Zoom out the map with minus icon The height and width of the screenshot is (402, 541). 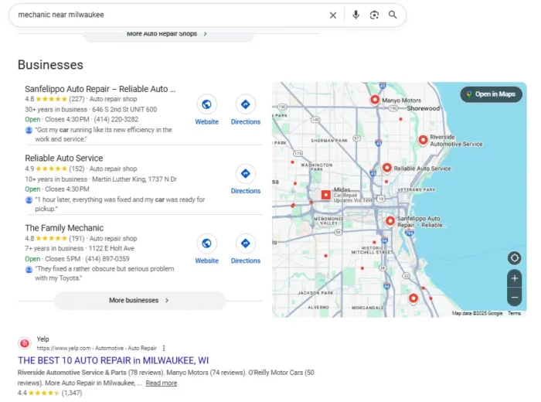(514, 297)
